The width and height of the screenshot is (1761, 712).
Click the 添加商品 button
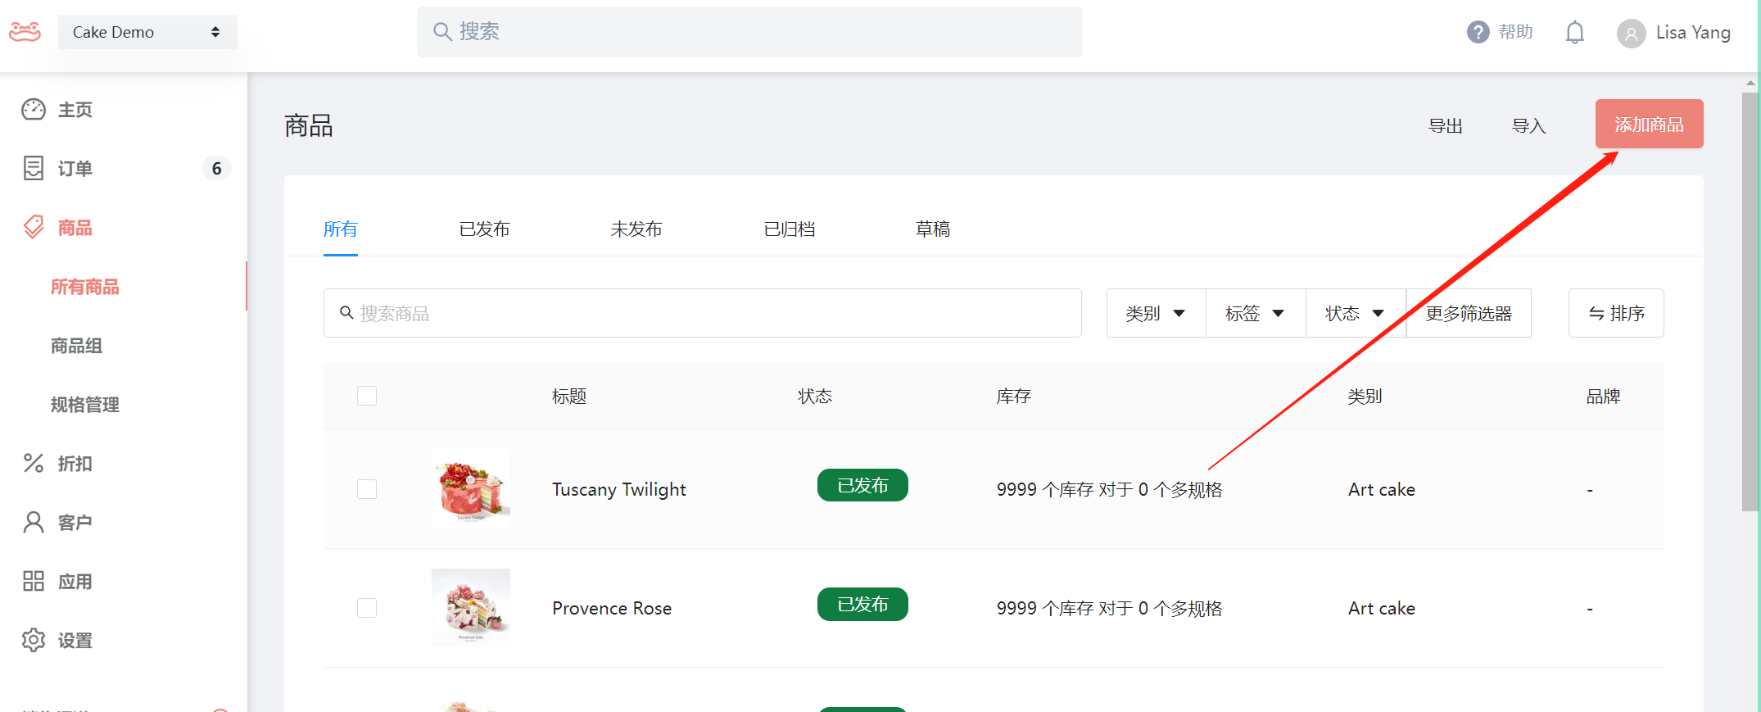click(1649, 124)
